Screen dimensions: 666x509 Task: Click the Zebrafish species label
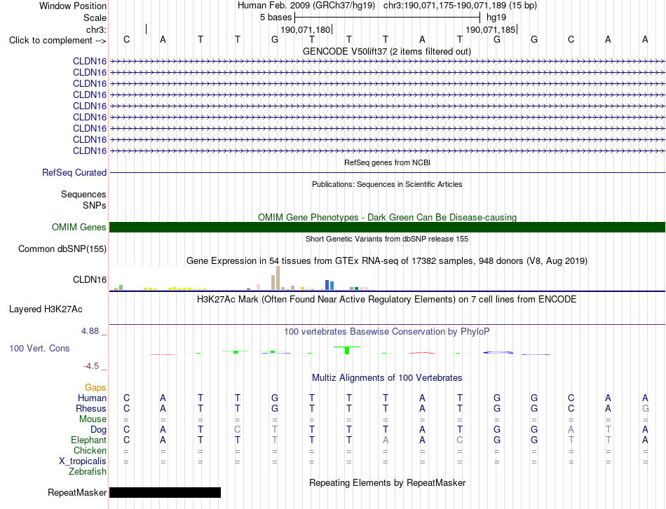[x=88, y=472]
